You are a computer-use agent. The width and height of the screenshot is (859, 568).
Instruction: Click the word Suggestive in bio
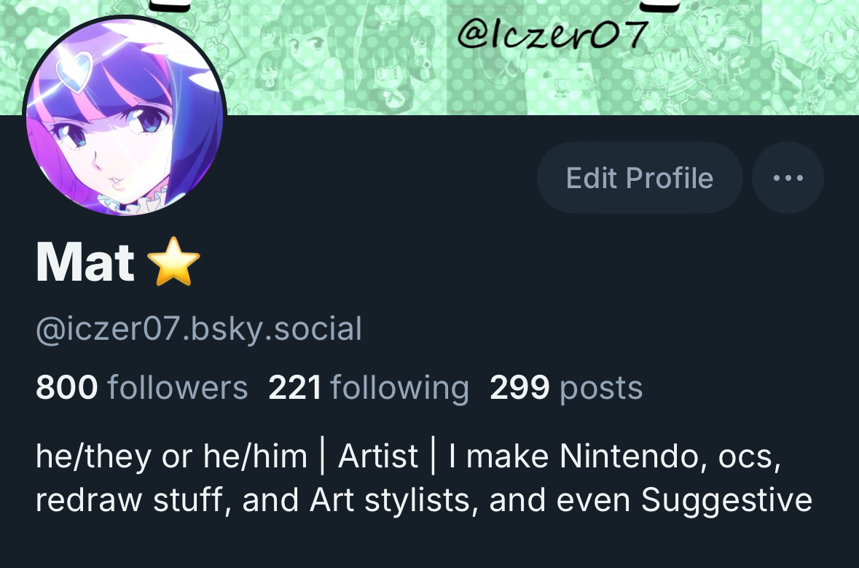[726, 500]
